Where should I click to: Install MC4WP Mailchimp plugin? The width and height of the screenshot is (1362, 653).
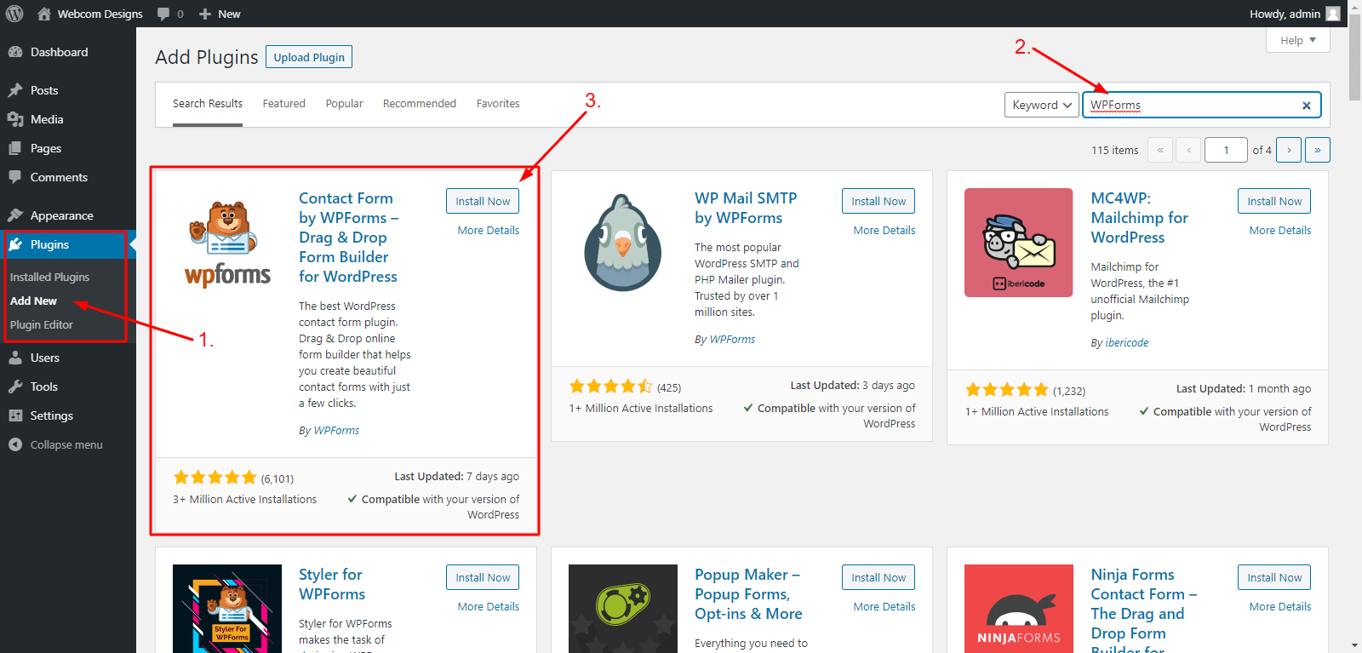click(x=1274, y=201)
